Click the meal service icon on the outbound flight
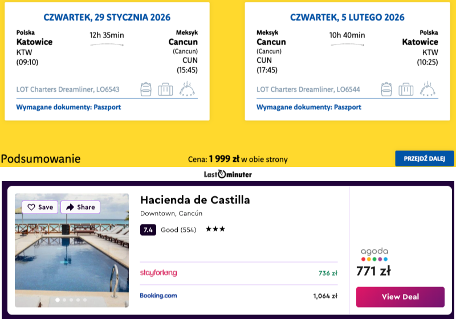The image size is (456, 319). [187, 89]
